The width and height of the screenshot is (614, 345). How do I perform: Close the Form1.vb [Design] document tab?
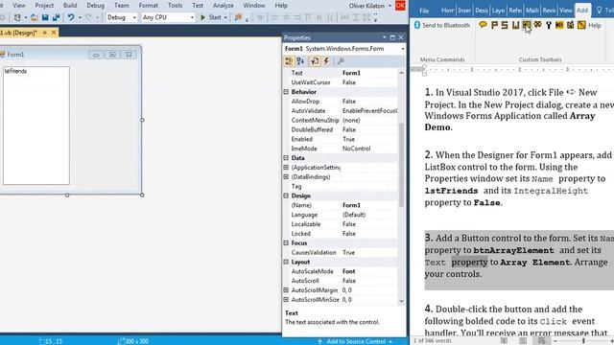coord(54,33)
